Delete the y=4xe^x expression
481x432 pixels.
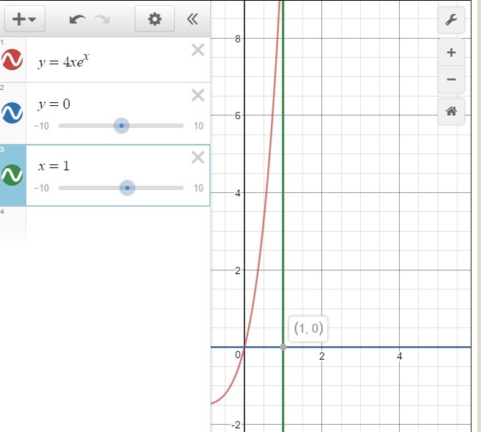click(198, 50)
